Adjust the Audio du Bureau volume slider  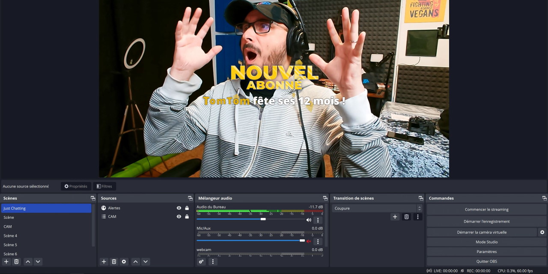[x=263, y=219]
